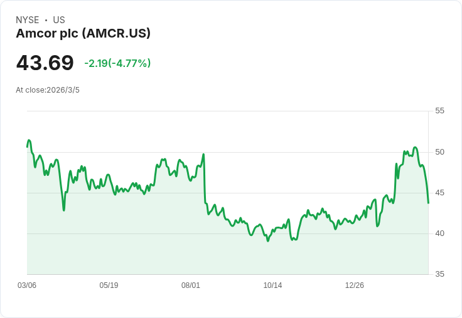This screenshot has height=318, width=462.
Task: Click the -2.19(-4.77%) price change
Action: coord(117,63)
